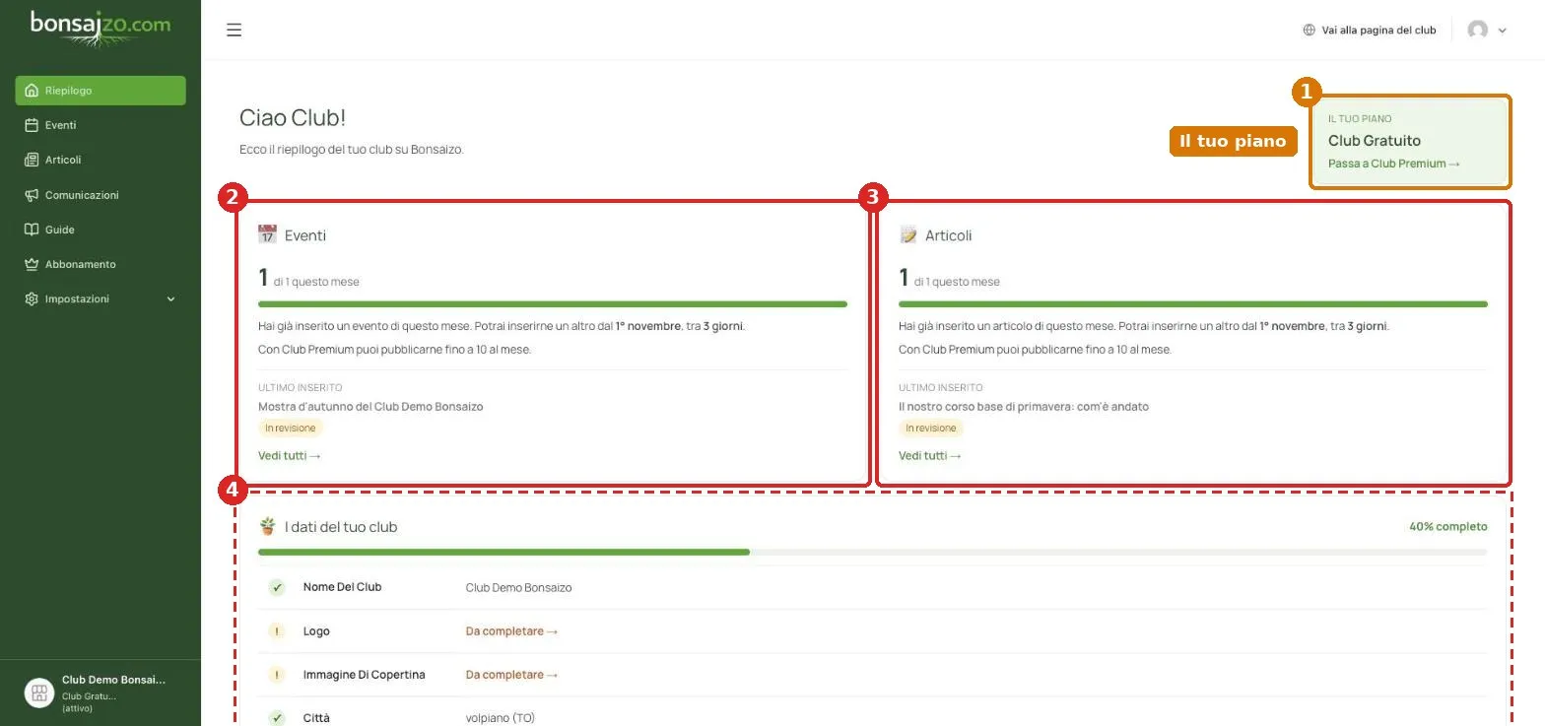Open Comunicazioni in the sidebar
Screen dimensions: 1545x726
click(x=101, y=195)
